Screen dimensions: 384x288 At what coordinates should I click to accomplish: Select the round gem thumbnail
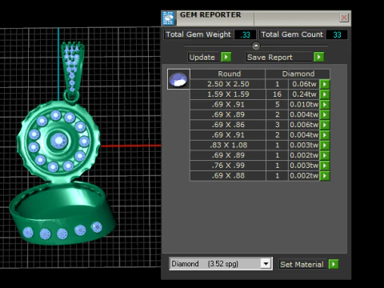(178, 79)
